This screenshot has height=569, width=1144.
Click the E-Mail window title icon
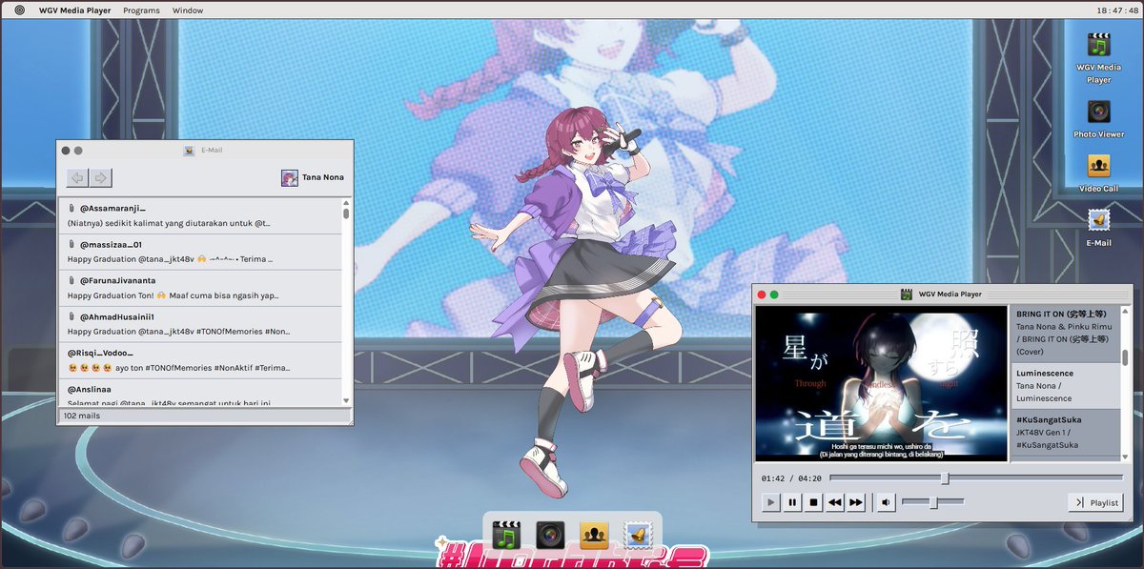point(189,150)
